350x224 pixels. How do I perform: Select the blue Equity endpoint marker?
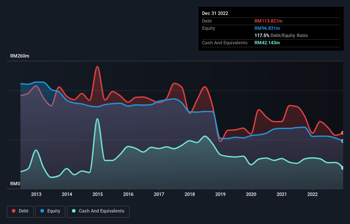343,141
